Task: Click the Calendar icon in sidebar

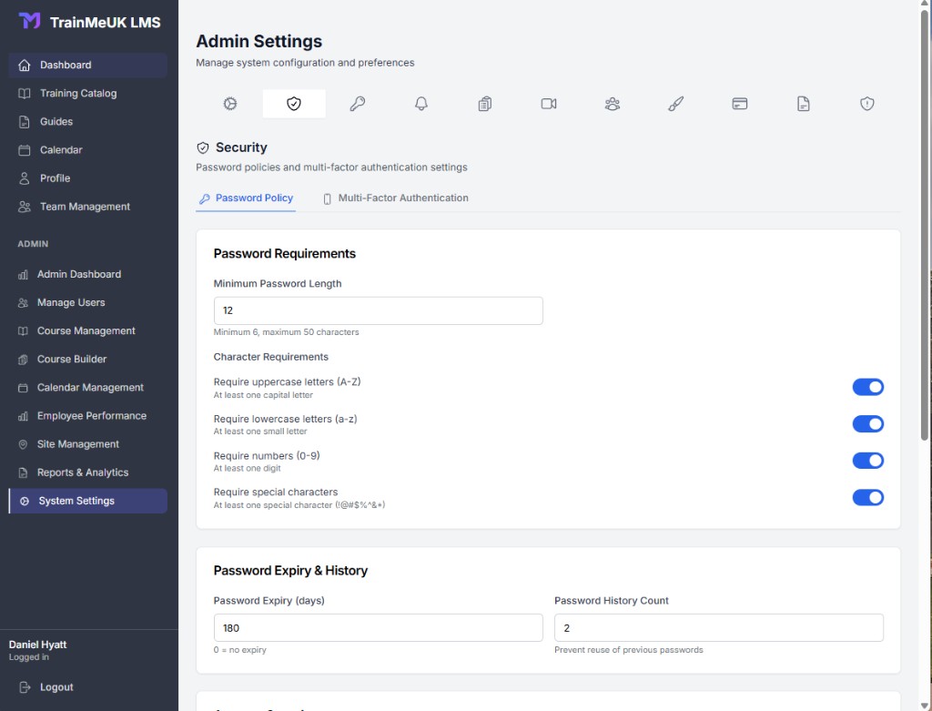Action: click(25, 150)
